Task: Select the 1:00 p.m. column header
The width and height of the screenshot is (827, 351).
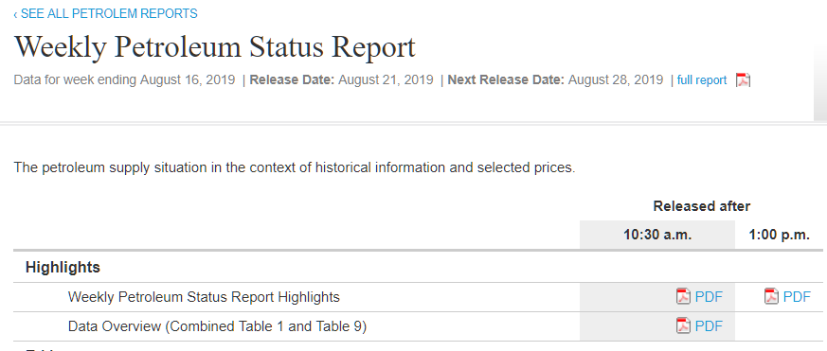Action: (x=779, y=235)
